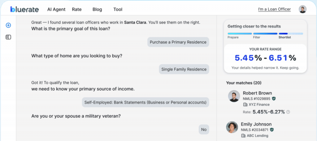The height and width of the screenshot is (141, 317).
Task: Open Robert Brown's profile photo
Action: click(234, 96)
